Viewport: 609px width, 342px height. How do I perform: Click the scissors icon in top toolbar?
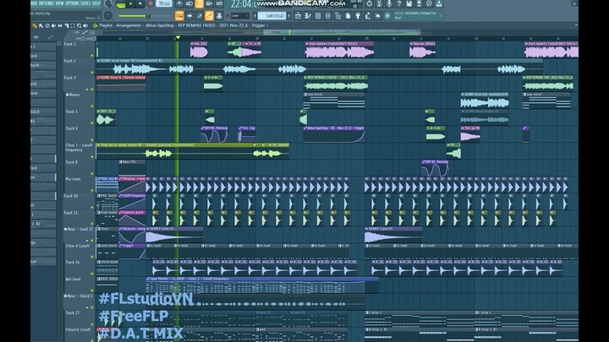point(379,3)
